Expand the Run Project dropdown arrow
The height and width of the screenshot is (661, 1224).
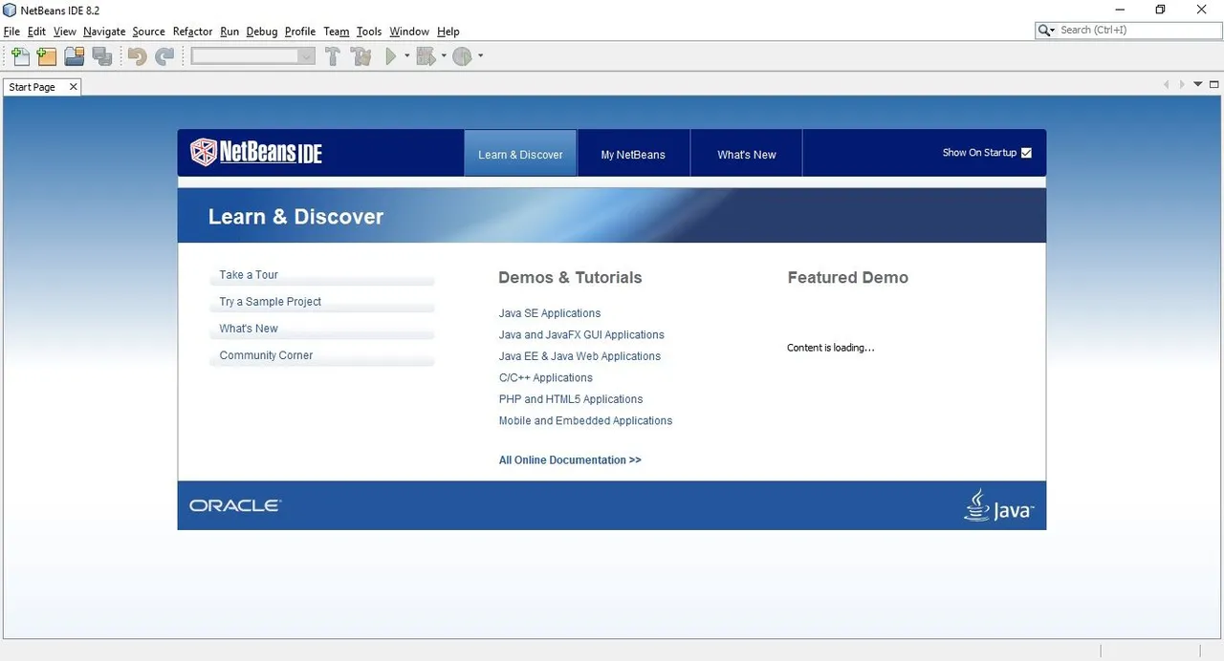pos(407,56)
